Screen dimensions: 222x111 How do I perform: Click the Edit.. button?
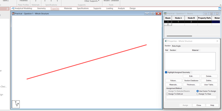[x=191, y=76]
